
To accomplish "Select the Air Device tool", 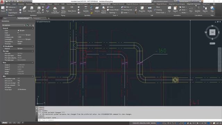I will (39, 10).
